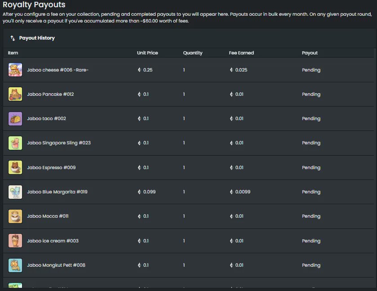
Task: Click Jaboo ice cream #003 unit price 0.1
Action: click(146, 241)
